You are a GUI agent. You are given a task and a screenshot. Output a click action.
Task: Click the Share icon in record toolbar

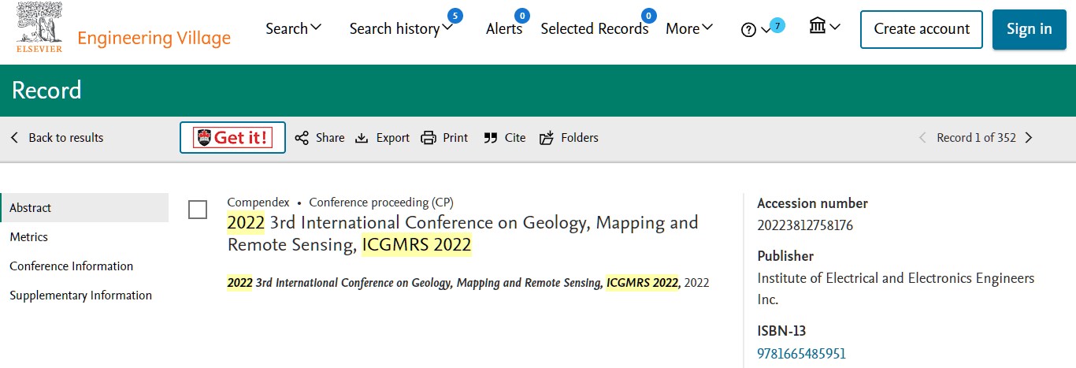click(x=302, y=138)
